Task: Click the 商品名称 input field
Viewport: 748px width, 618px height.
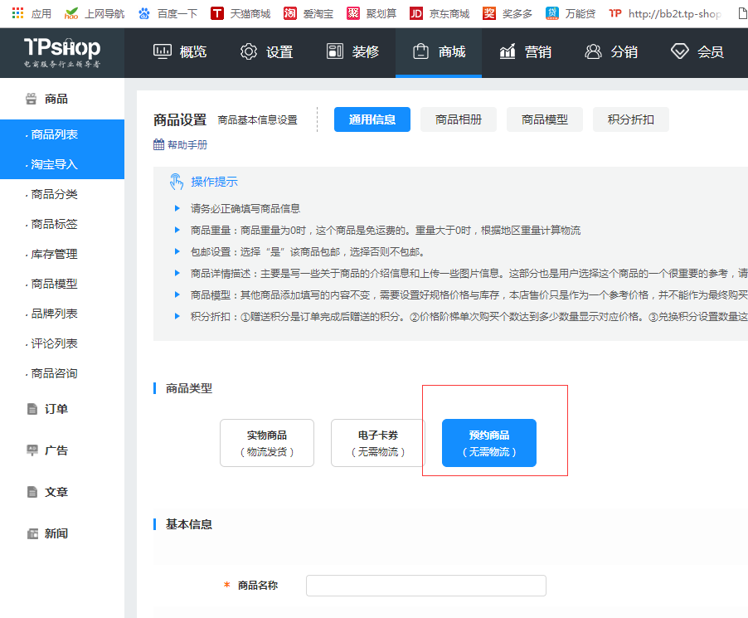Action: pyautogui.click(x=425, y=586)
